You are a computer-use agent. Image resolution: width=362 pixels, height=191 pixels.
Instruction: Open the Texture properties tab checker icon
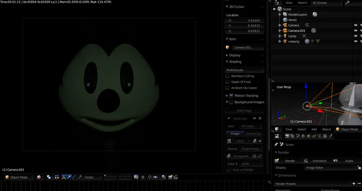point(325,136)
